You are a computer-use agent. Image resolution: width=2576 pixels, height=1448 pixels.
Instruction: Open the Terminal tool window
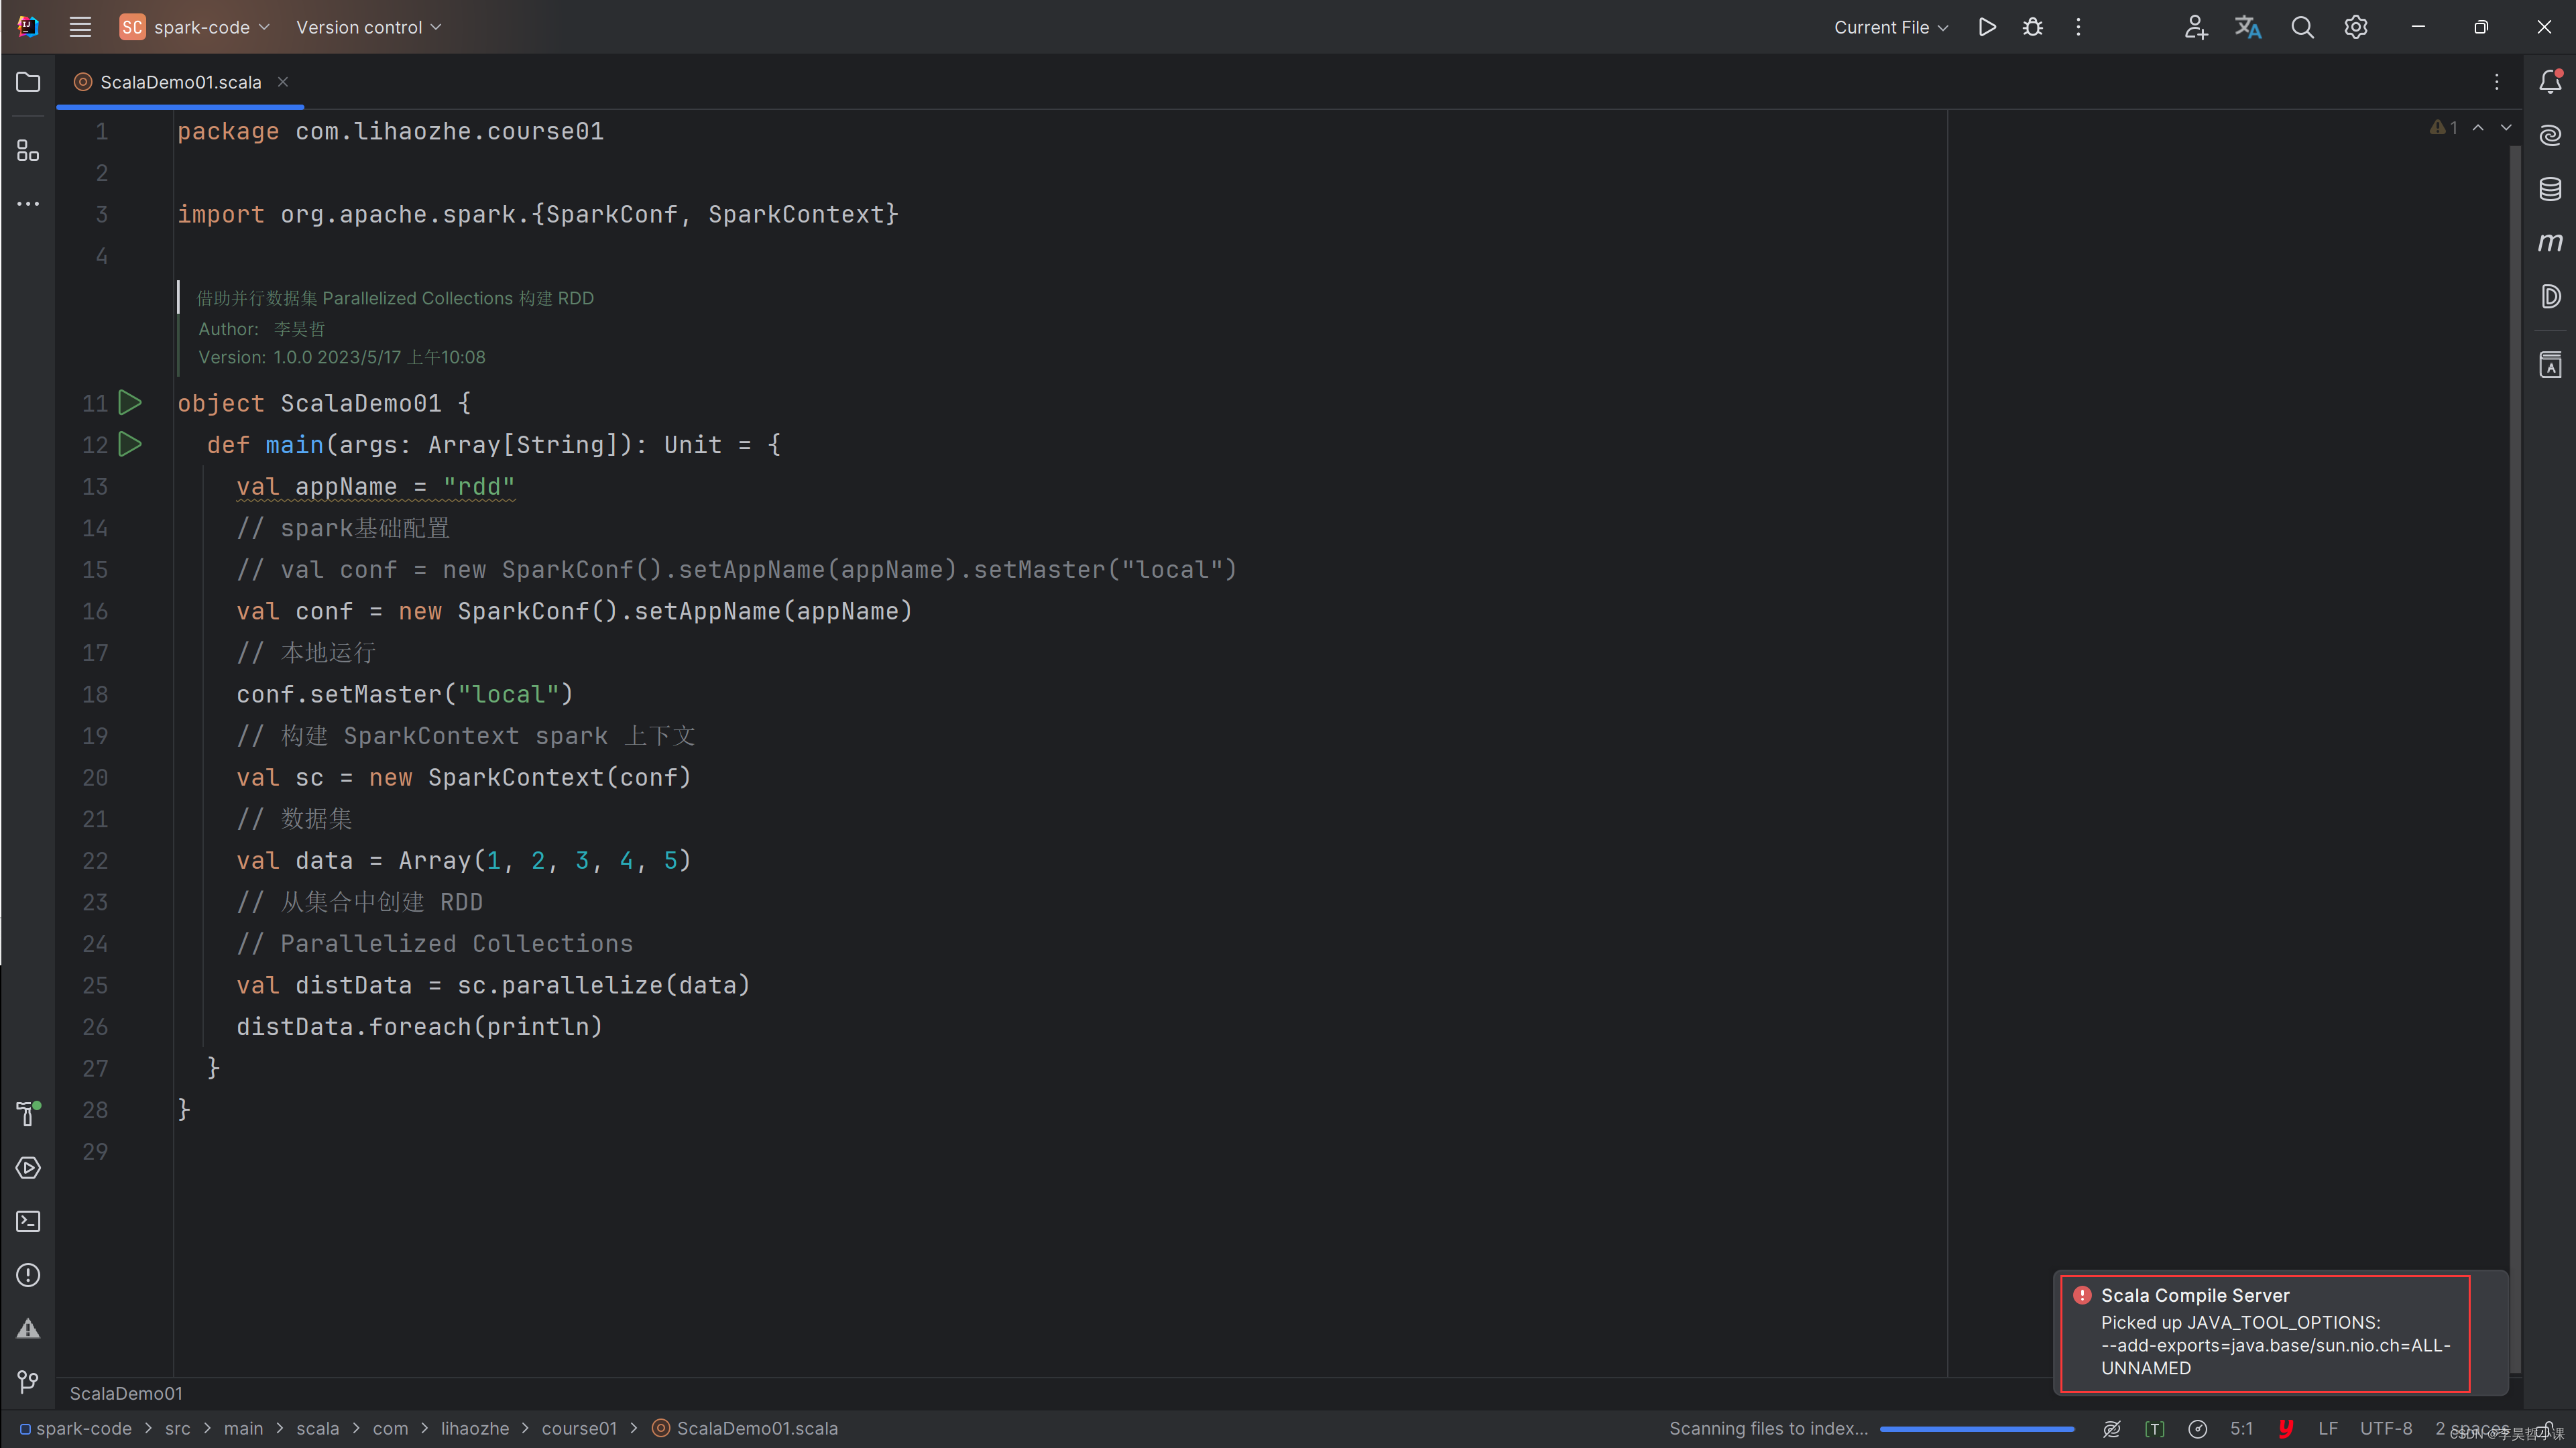coord(27,1221)
